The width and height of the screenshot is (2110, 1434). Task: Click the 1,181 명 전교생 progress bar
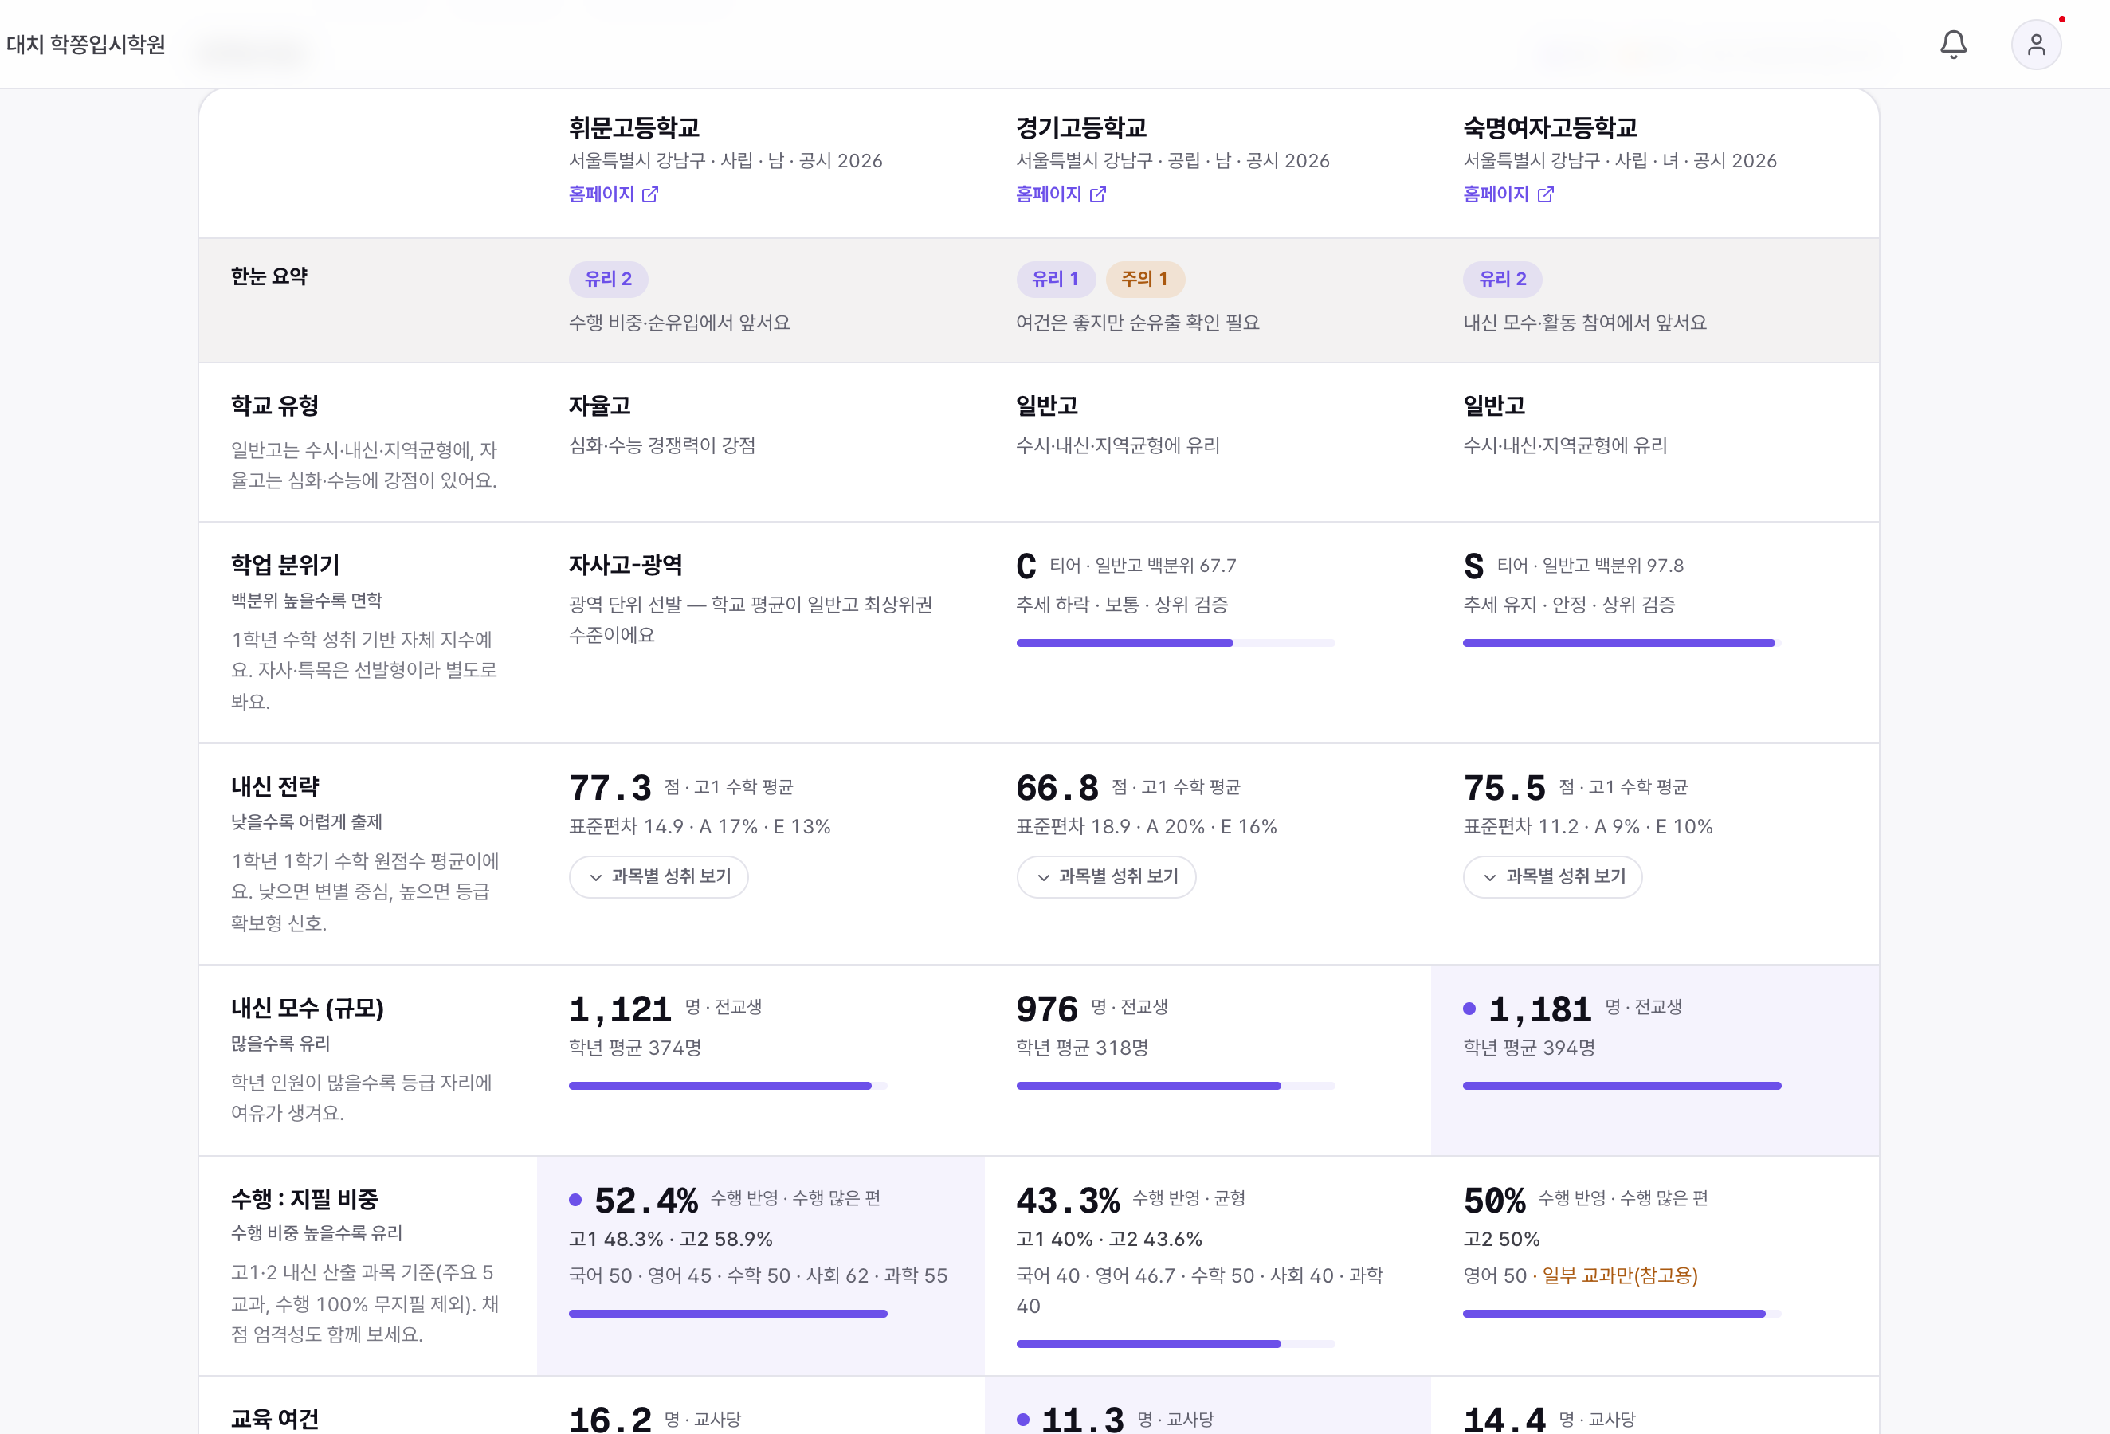click(1622, 1086)
